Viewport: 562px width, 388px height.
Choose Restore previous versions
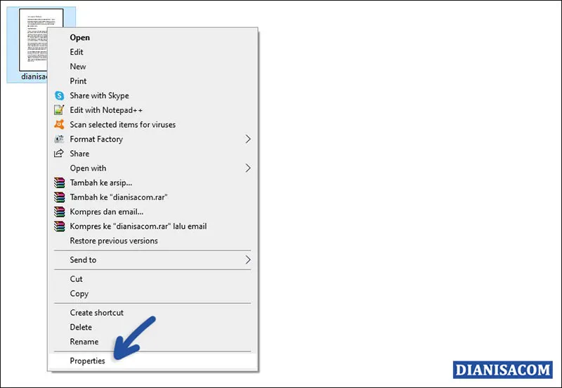[152, 241]
